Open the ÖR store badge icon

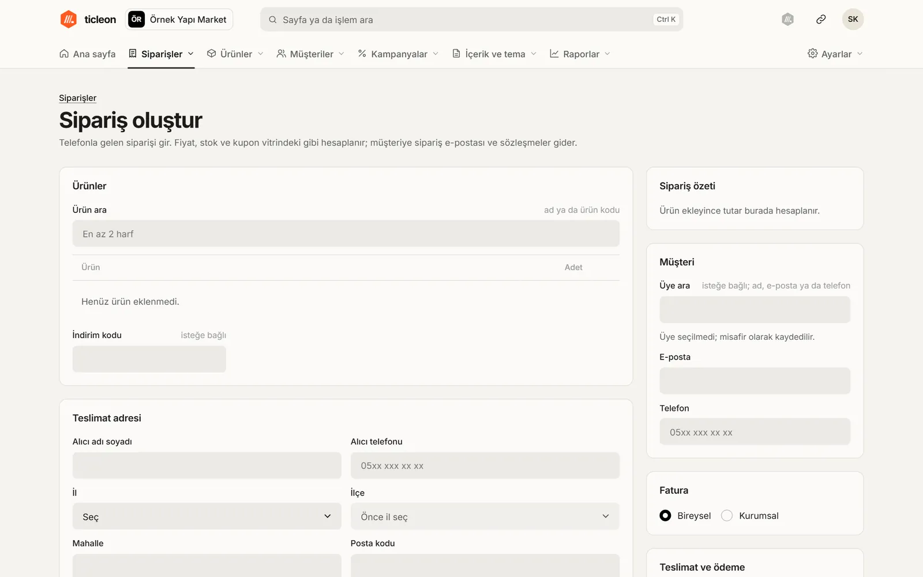click(x=136, y=19)
